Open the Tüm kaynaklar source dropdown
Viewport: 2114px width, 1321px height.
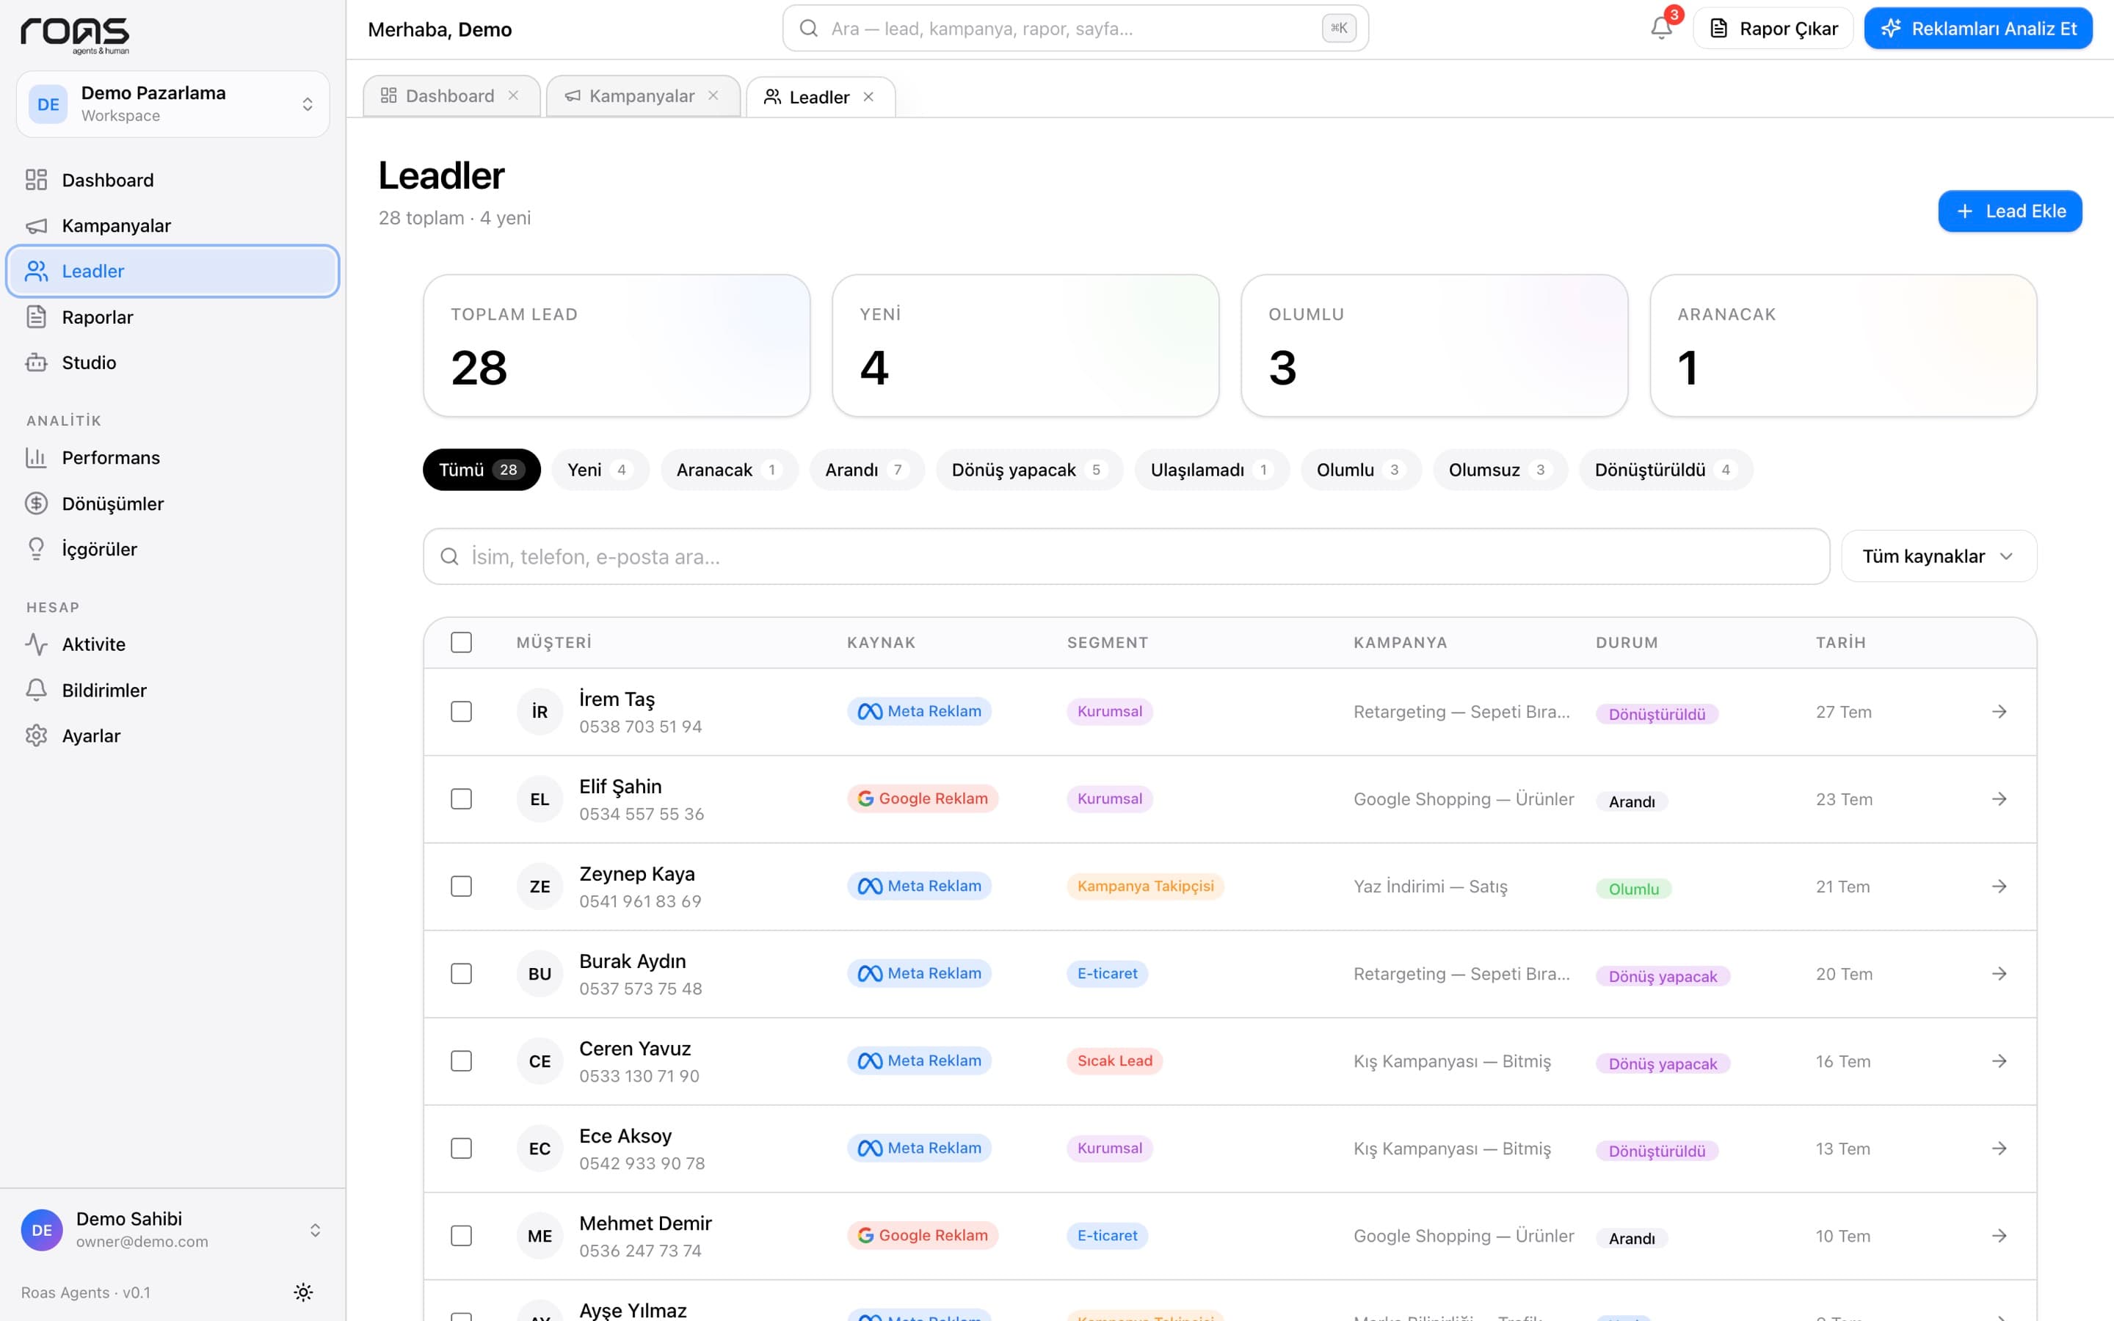pyautogui.click(x=1939, y=556)
